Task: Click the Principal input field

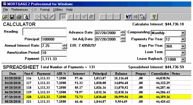Action: coord(54,39)
